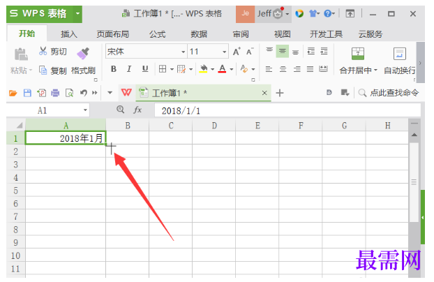Toggle underline formatting (U)
This screenshot has height=282, width=434.
145,69
